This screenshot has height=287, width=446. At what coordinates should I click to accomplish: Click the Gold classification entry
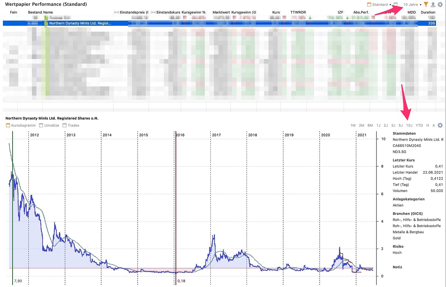397,238
